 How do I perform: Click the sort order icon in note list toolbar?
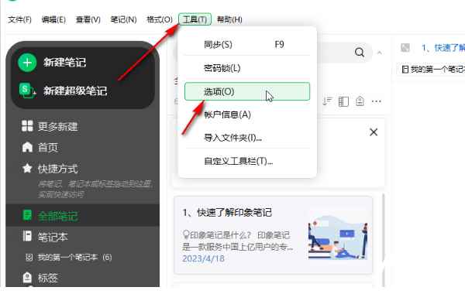pos(327,101)
